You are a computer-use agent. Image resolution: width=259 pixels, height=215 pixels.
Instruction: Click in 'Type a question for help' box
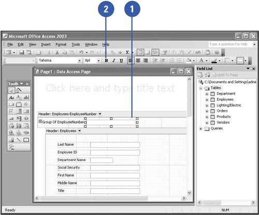[x=231, y=44]
